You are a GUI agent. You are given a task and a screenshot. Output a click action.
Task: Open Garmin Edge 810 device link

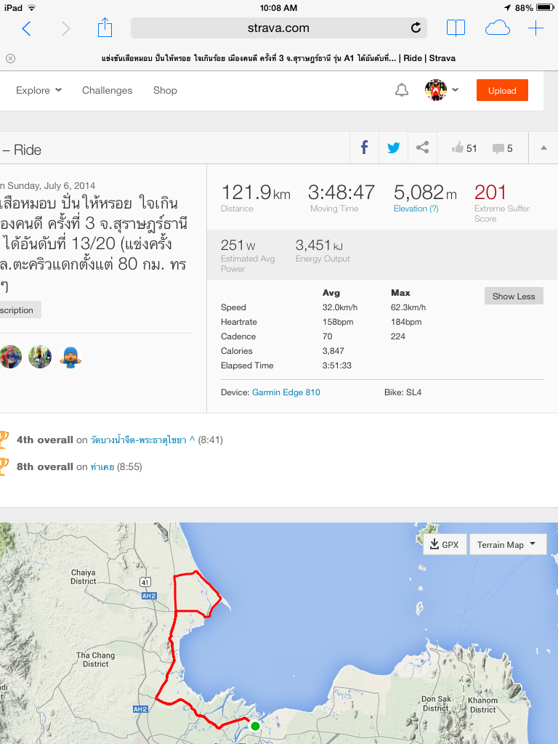[x=286, y=392]
